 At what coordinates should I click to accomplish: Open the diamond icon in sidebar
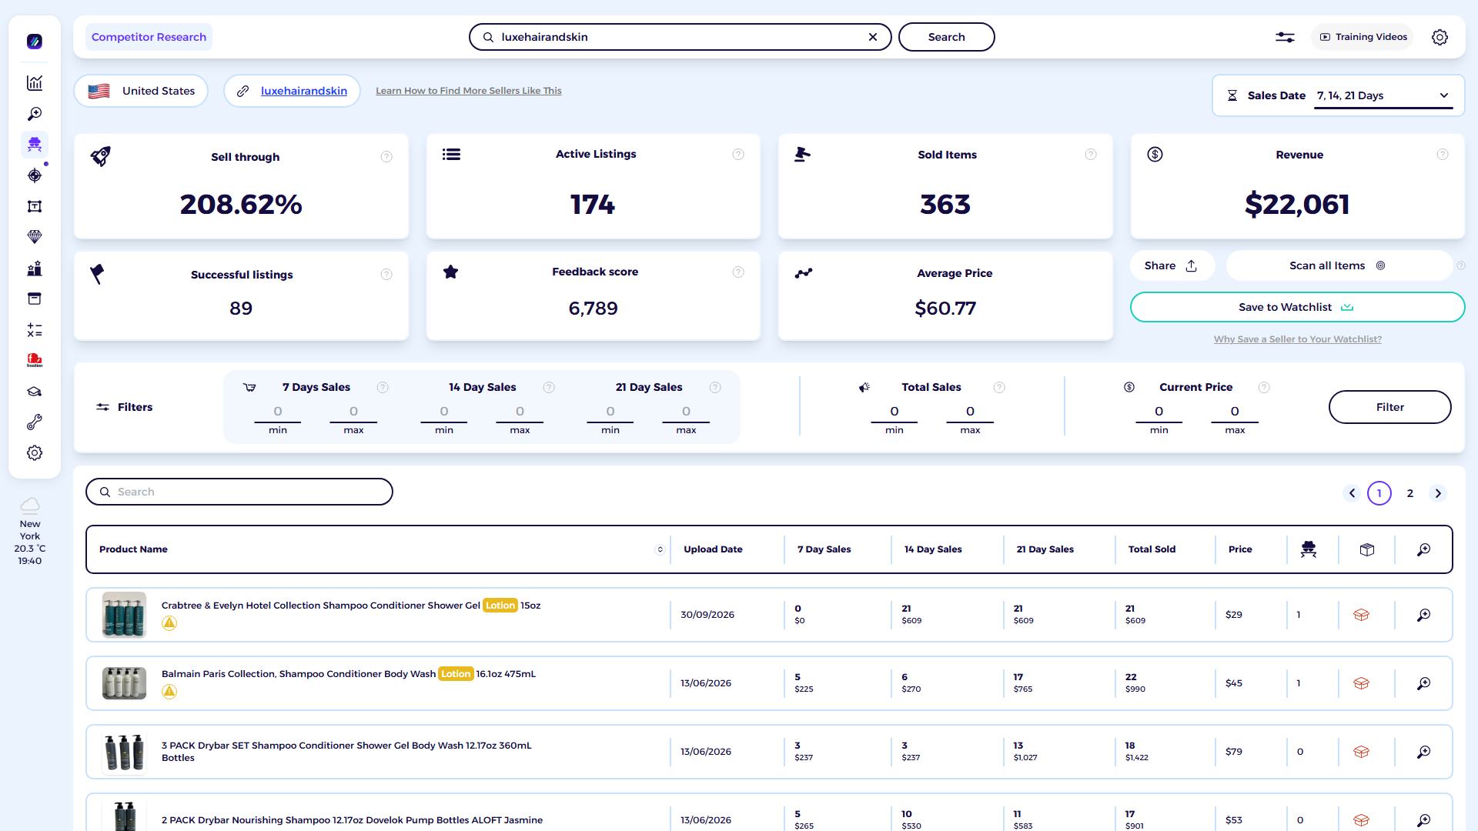35,237
